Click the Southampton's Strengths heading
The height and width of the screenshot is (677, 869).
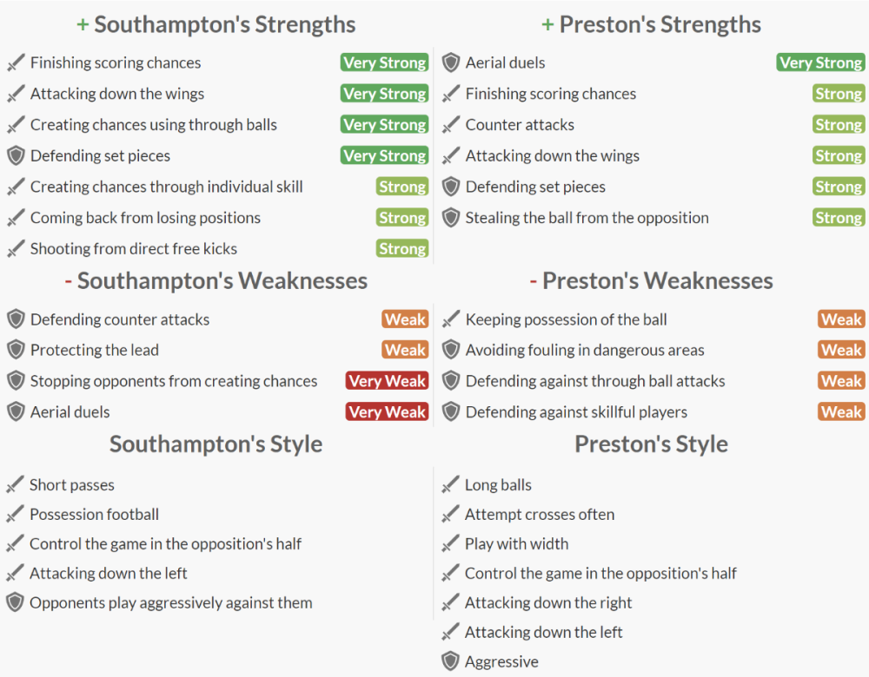click(224, 24)
